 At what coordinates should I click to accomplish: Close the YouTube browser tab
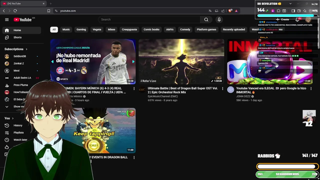point(43,3)
